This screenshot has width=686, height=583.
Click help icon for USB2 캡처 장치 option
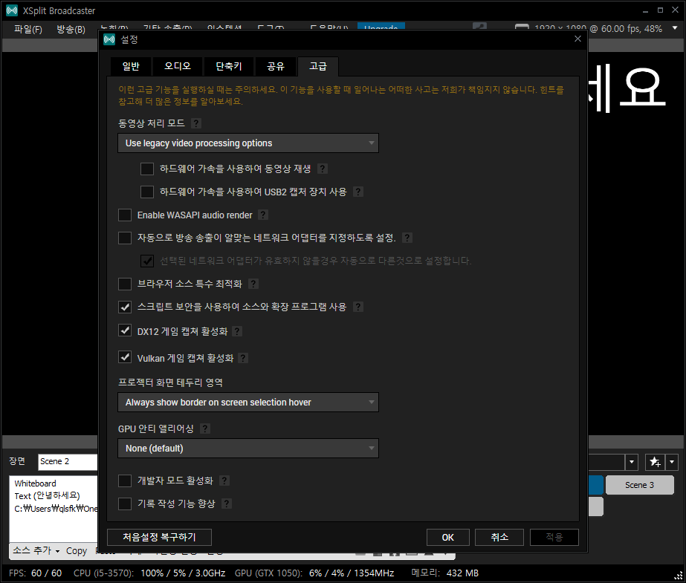tap(358, 192)
